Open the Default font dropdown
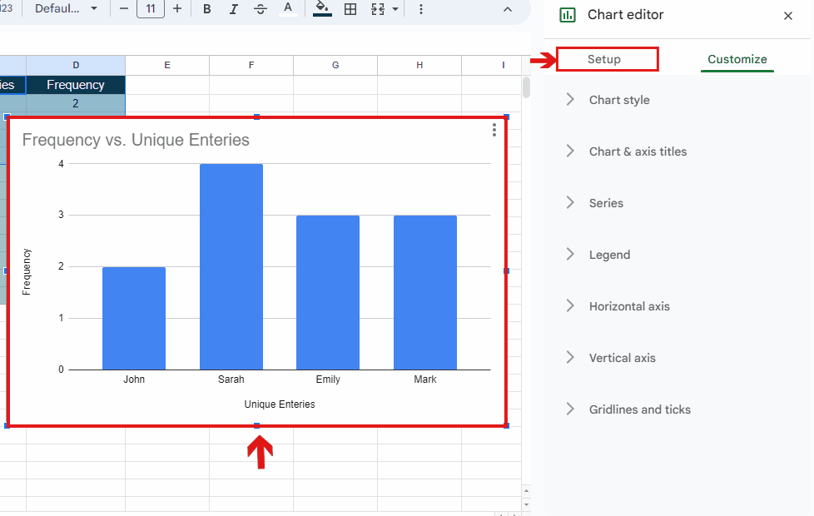This screenshot has height=516, width=814. 66,9
